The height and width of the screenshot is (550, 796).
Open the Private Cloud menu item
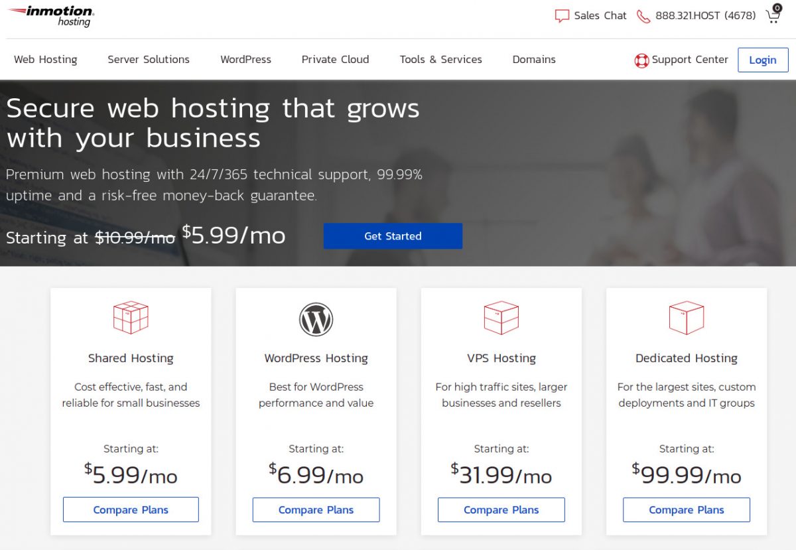335,60
